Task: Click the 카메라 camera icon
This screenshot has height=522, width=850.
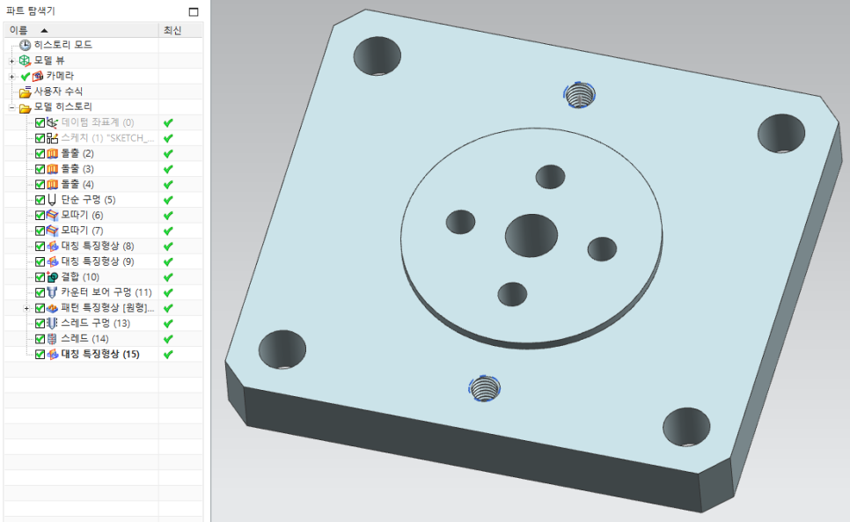Action: pyautogui.click(x=38, y=77)
